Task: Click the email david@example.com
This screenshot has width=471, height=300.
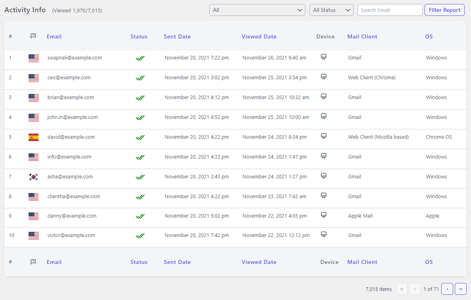Action: (71, 137)
